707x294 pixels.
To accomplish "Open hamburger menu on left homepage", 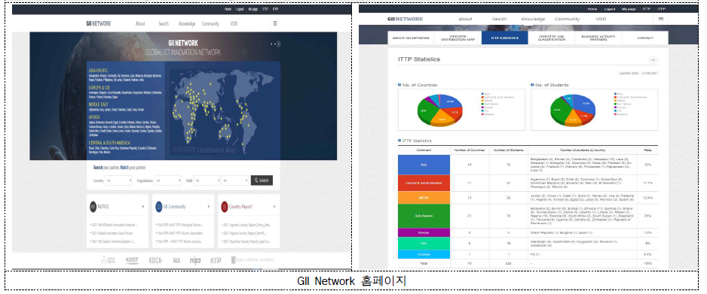I will (x=275, y=24).
